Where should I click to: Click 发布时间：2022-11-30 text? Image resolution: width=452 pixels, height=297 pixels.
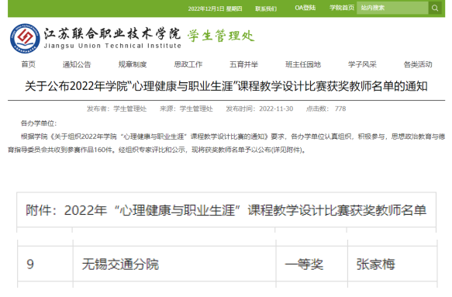(260, 109)
